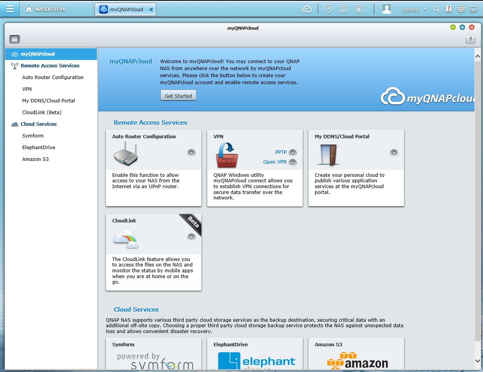Open My DDNS/Cloud Portal sidebar item
The width and height of the screenshot is (483, 372).
pos(49,101)
